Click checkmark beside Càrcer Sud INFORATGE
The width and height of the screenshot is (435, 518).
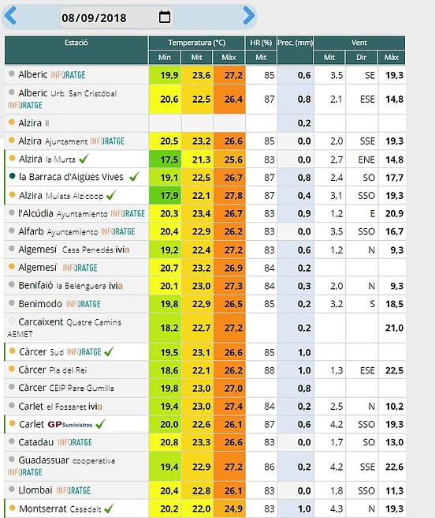click(110, 351)
